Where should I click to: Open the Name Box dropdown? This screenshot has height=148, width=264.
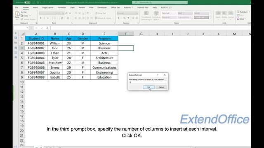pyautogui.click(x=27, y=28)
